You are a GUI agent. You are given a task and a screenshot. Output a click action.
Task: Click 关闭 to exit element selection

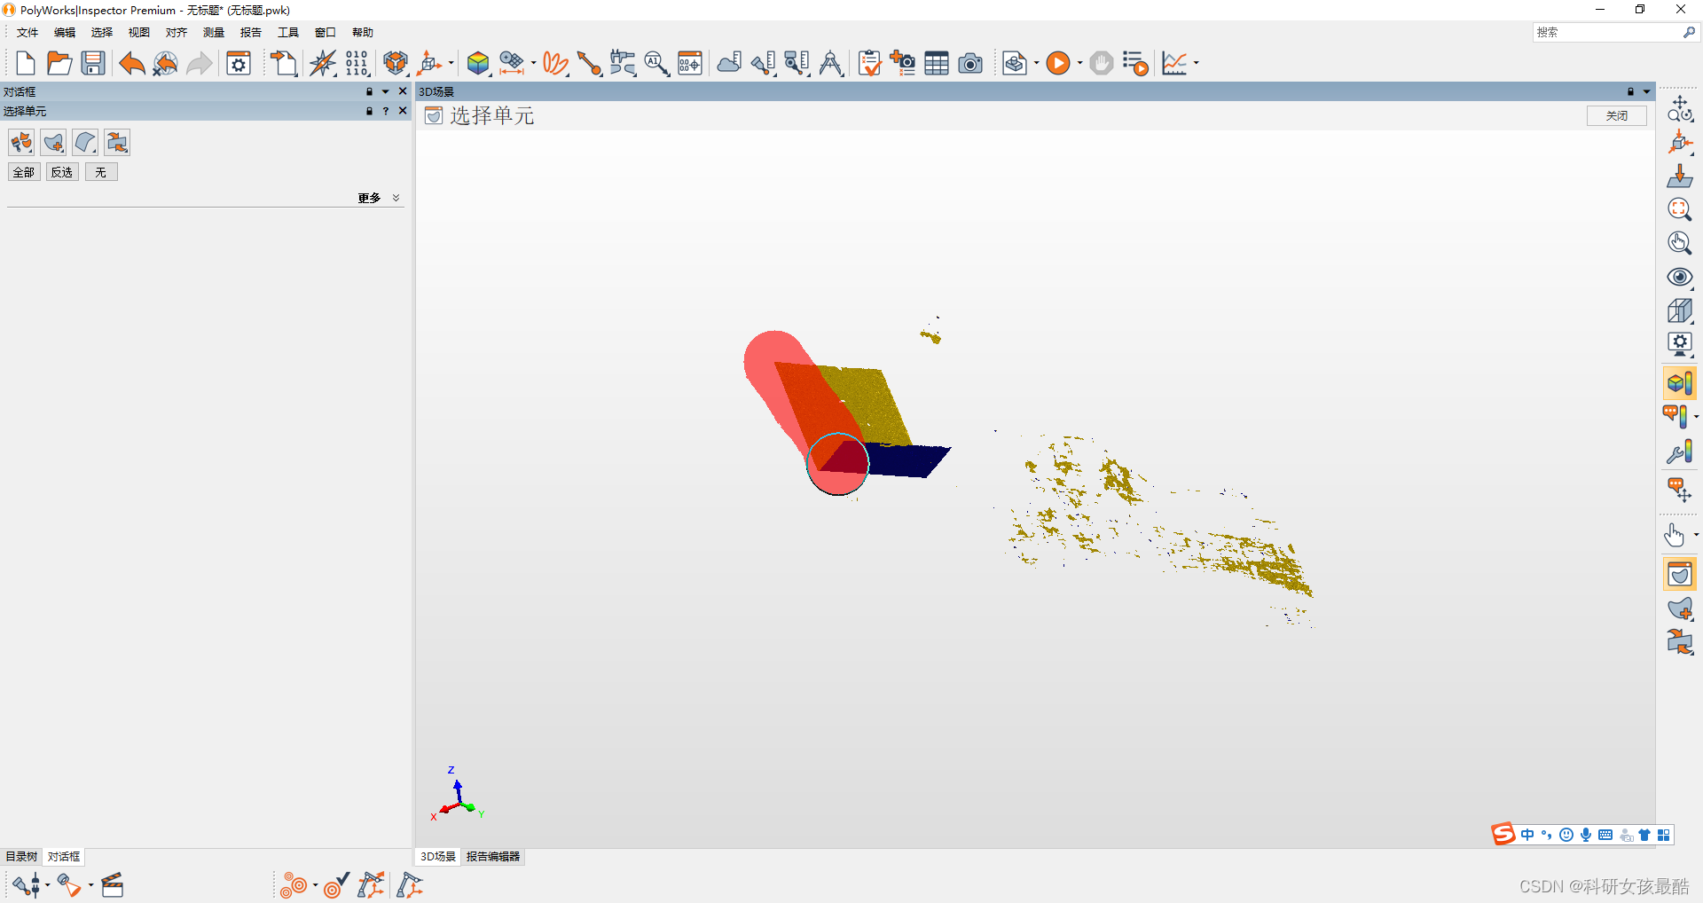pyautogui.click(x=1616, y=115)
